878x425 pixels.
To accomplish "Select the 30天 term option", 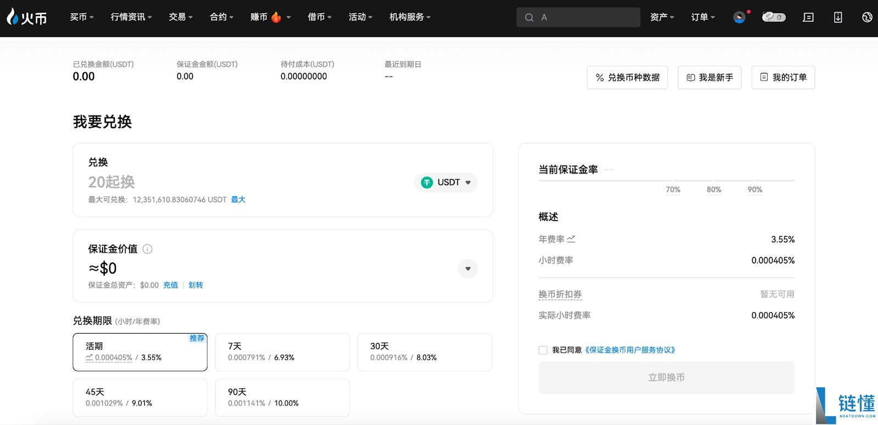I will point(425,352).
